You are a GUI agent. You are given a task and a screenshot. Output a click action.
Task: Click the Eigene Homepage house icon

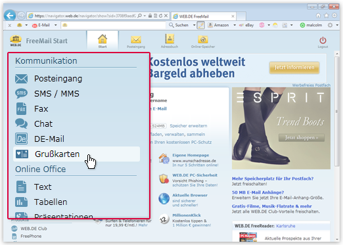pos(164,158)
